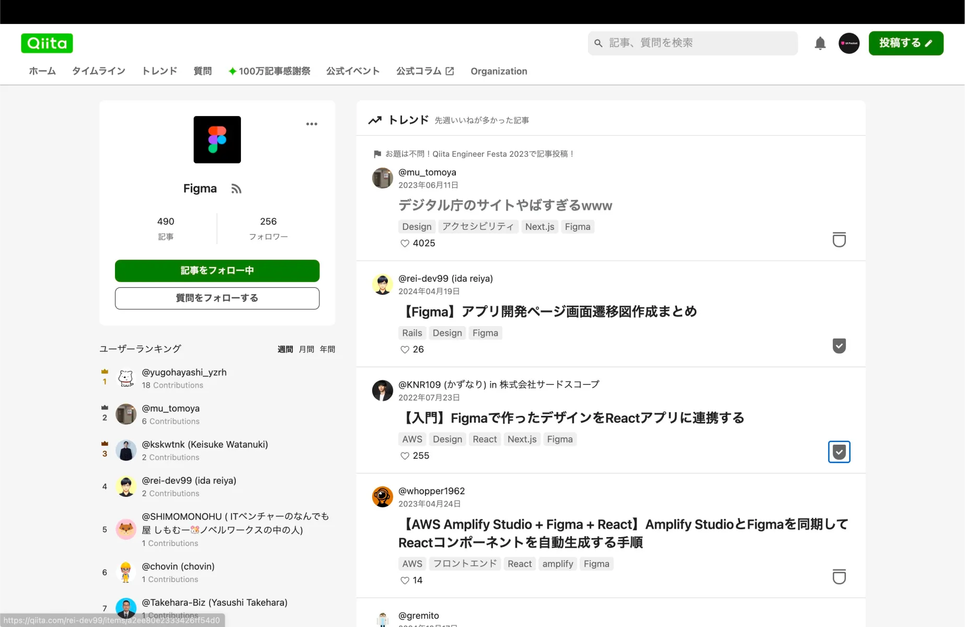Open your profile avatar menu
965x627 pixels.
pos(848,43)
